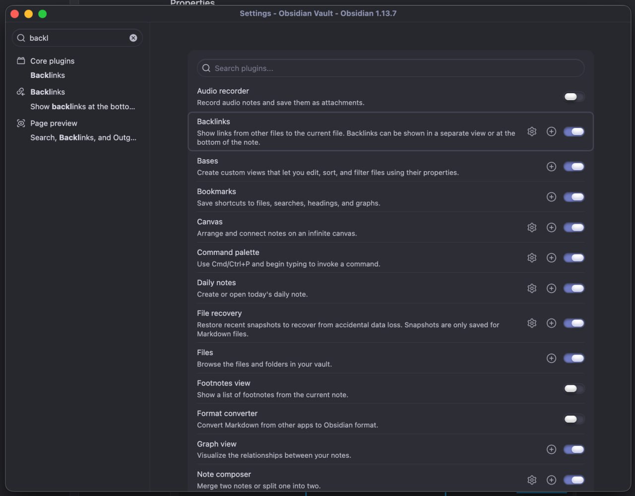Click the Backlinks plugin link icon in sidebar
Viewport: 635px width, 496px height.
point(21,92)
